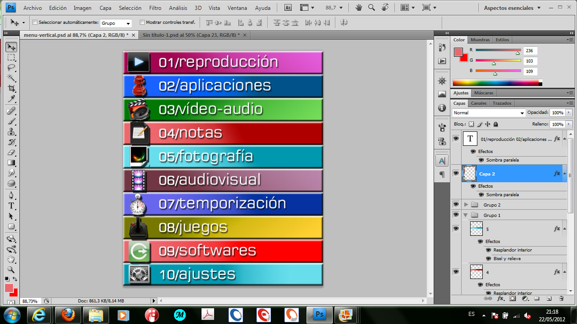Image resolution: width=577 pixels, height=324 pixels.
Task: Switch to the Sin título-1.psd document tab
Action: pyautogui.click(x=192, y=35)
